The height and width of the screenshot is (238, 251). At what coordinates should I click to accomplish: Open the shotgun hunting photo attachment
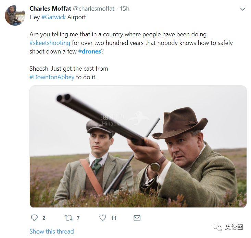click(x=138, y=146)
